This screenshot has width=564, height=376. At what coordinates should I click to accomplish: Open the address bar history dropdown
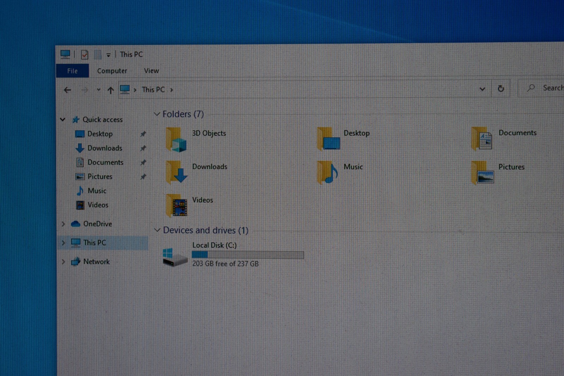482,89
